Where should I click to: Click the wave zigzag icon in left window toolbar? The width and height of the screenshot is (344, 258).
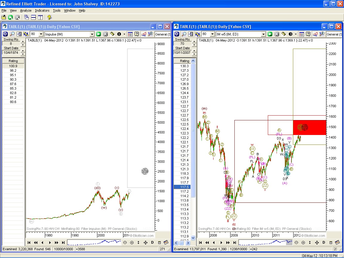[x=26, y=34]
